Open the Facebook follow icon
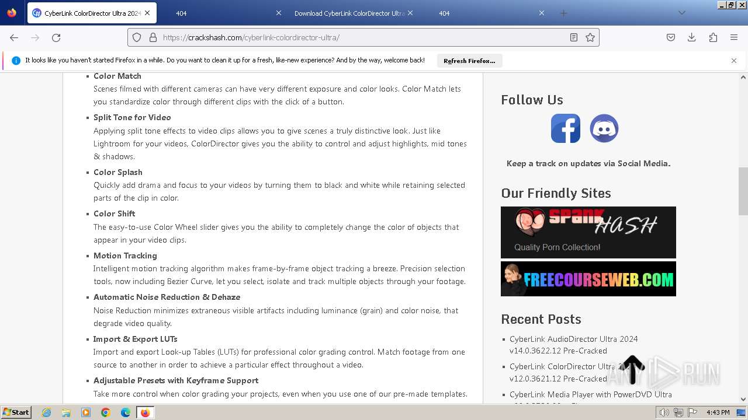Viewport: 748px width, 420px height. point(566,128)
